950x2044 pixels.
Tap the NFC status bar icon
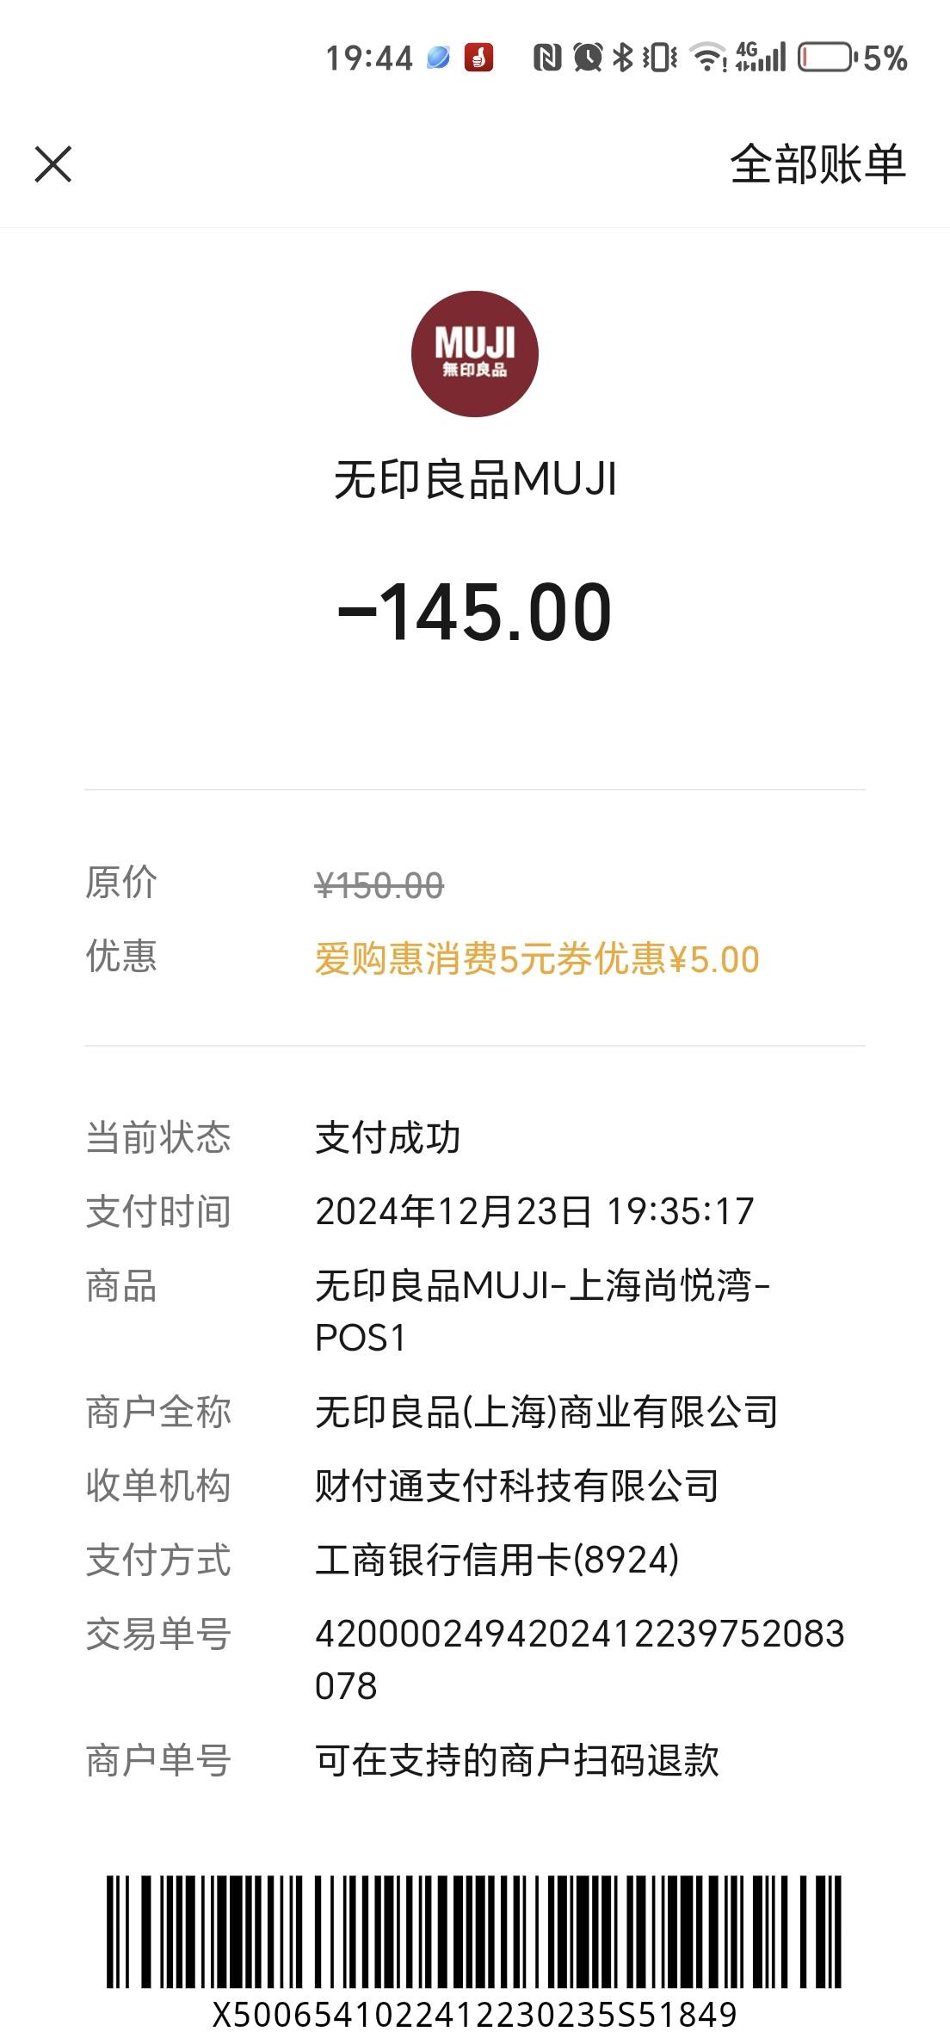coord(547,58)
